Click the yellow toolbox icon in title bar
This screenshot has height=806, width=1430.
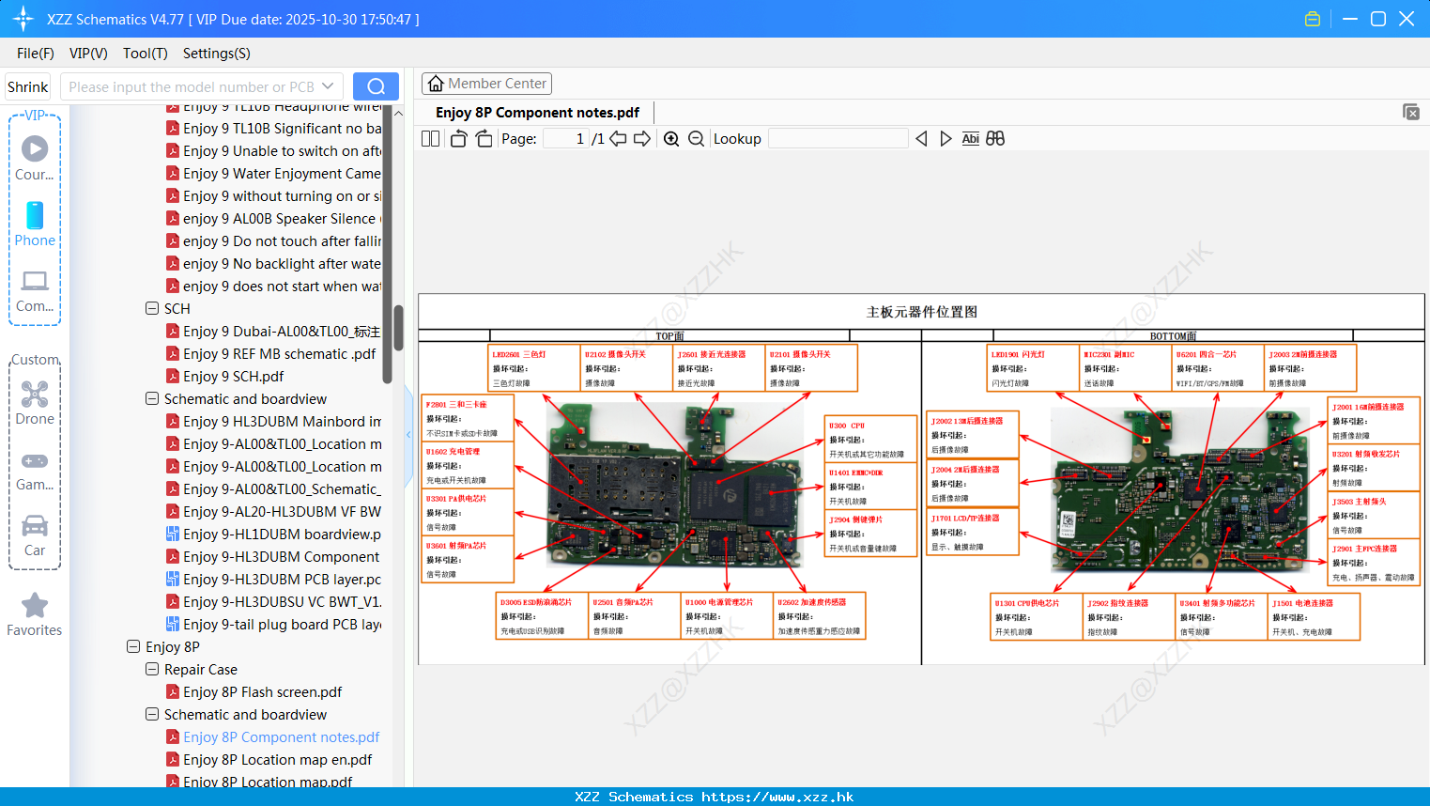pos(1313,19)
